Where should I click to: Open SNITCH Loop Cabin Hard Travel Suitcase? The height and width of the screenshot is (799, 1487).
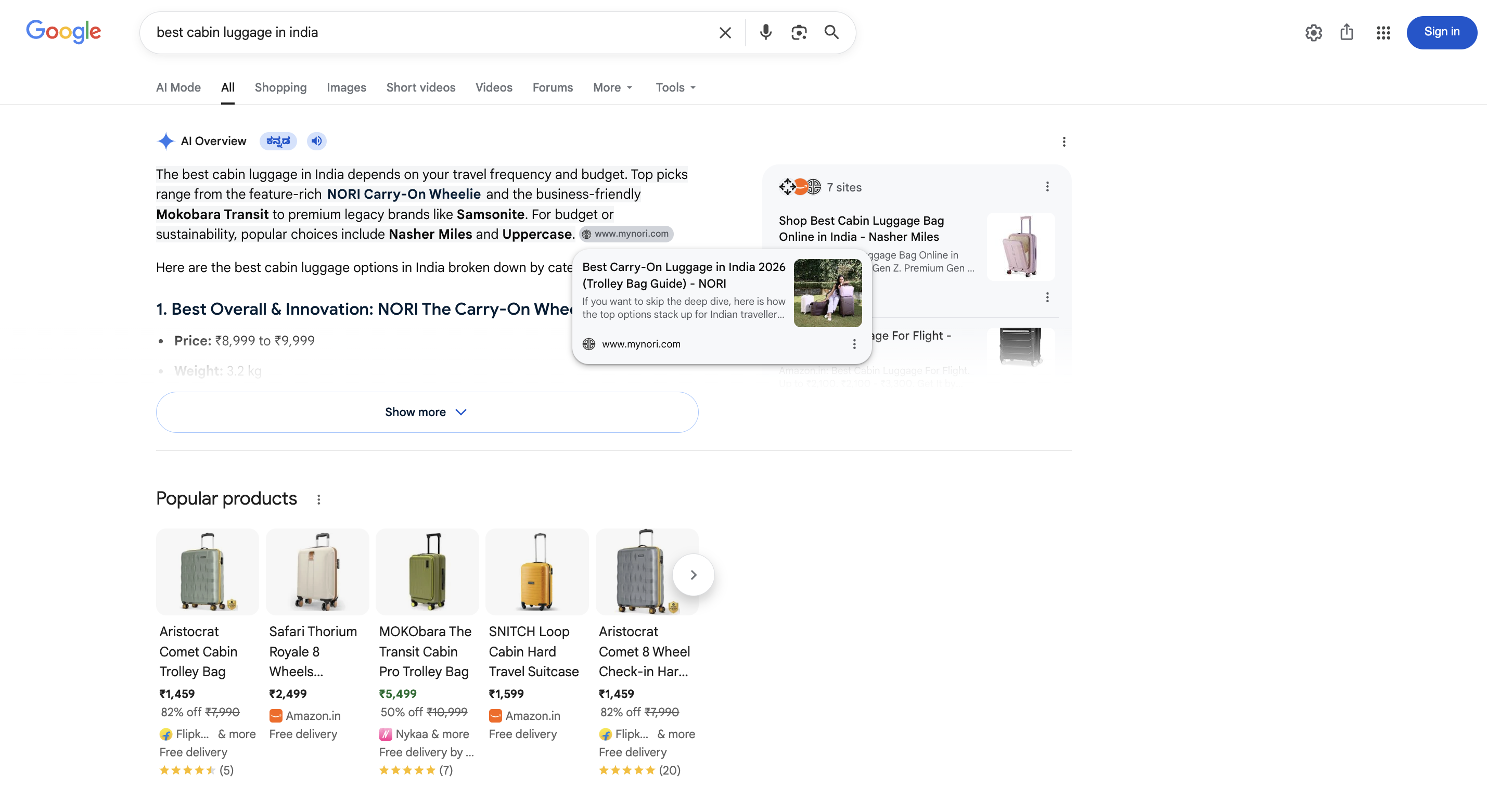(533, 651)
